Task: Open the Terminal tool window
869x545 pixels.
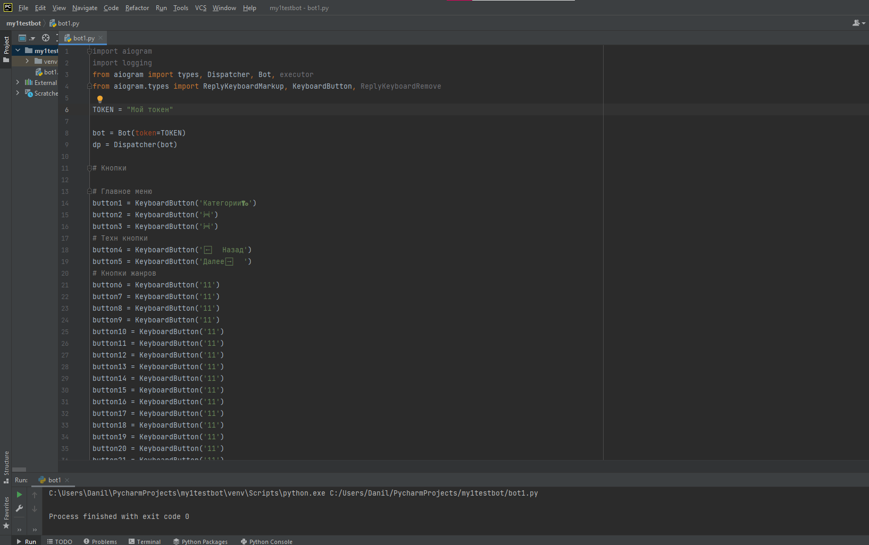Action: pyautogui.click(x=145, y=541)
